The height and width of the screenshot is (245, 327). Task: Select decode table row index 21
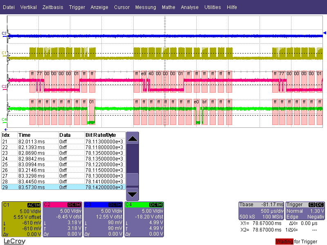(x=63, y=142)
